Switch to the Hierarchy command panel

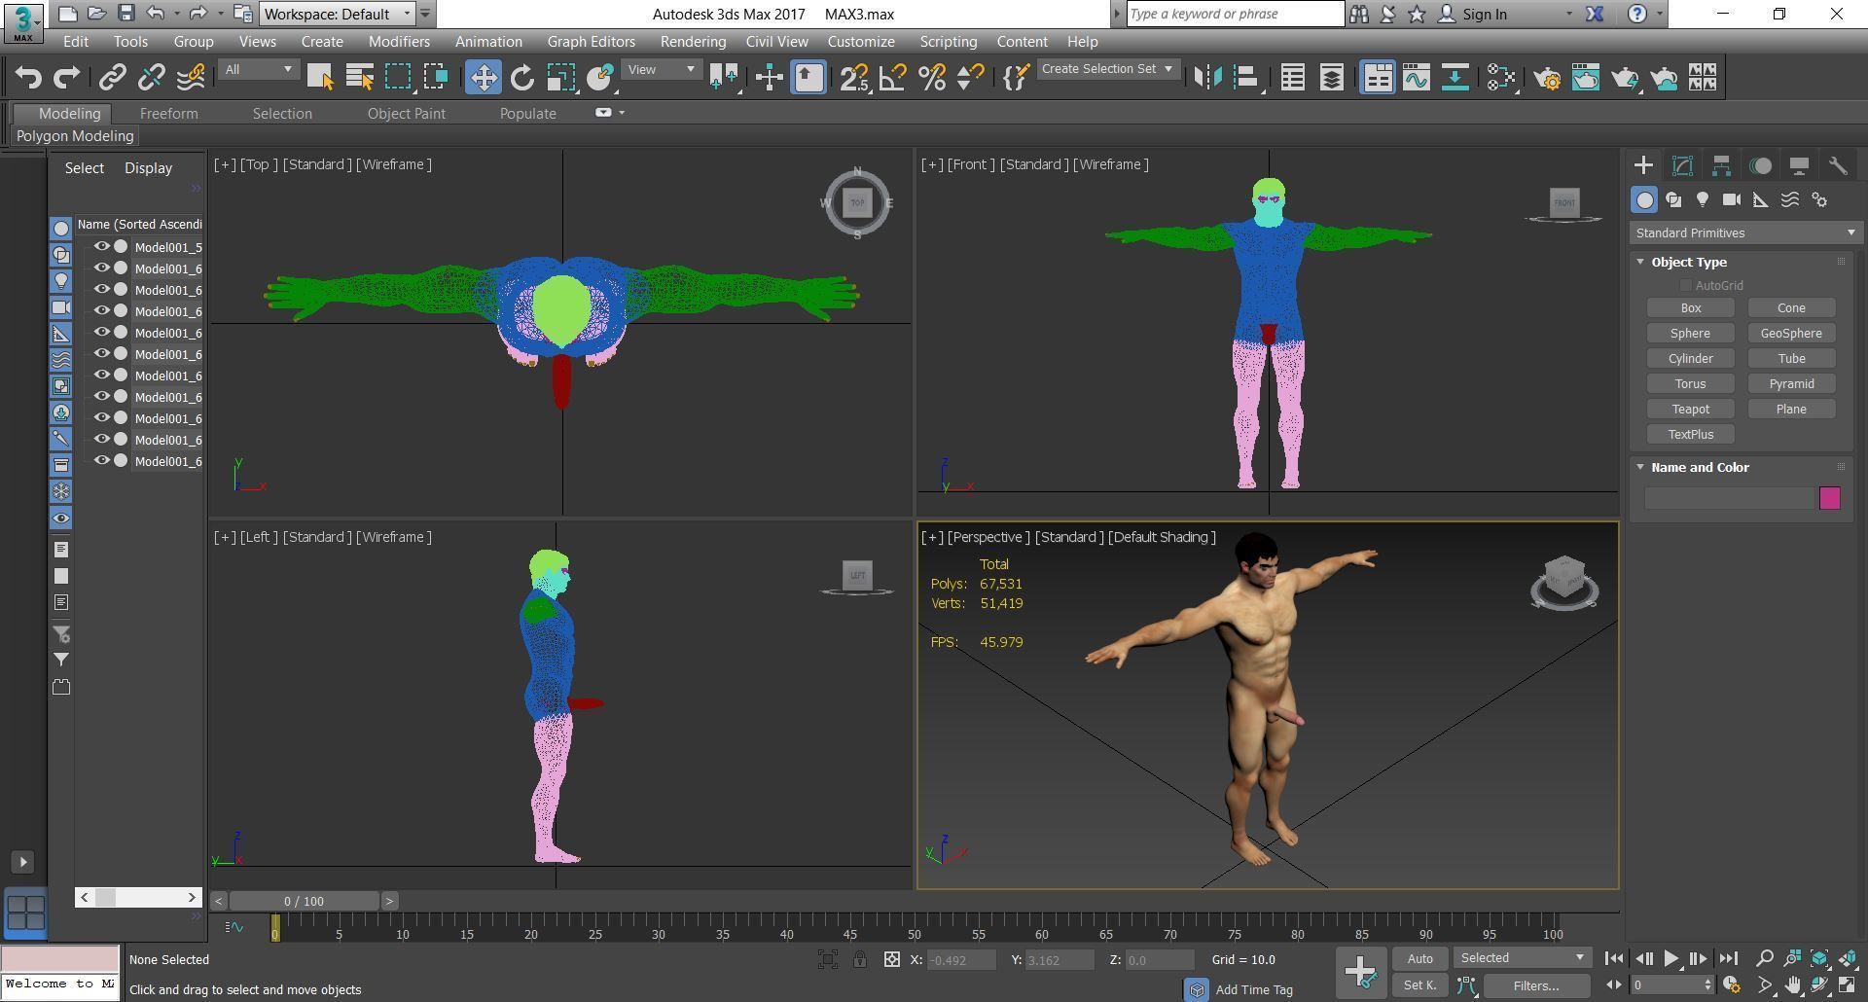[1721, 165]
